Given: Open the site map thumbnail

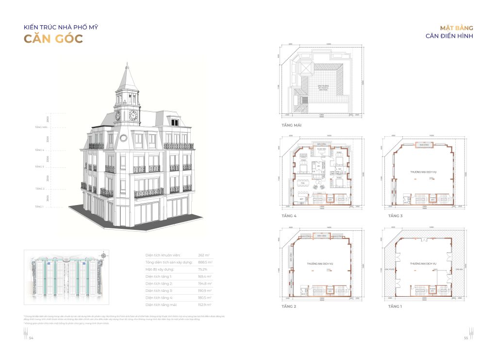Looking at the screenshot, I should 66,277.
